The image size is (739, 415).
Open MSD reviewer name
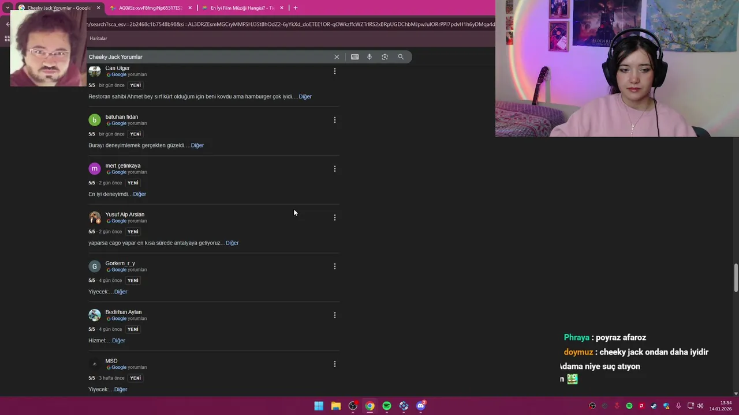tap(111, 361)
